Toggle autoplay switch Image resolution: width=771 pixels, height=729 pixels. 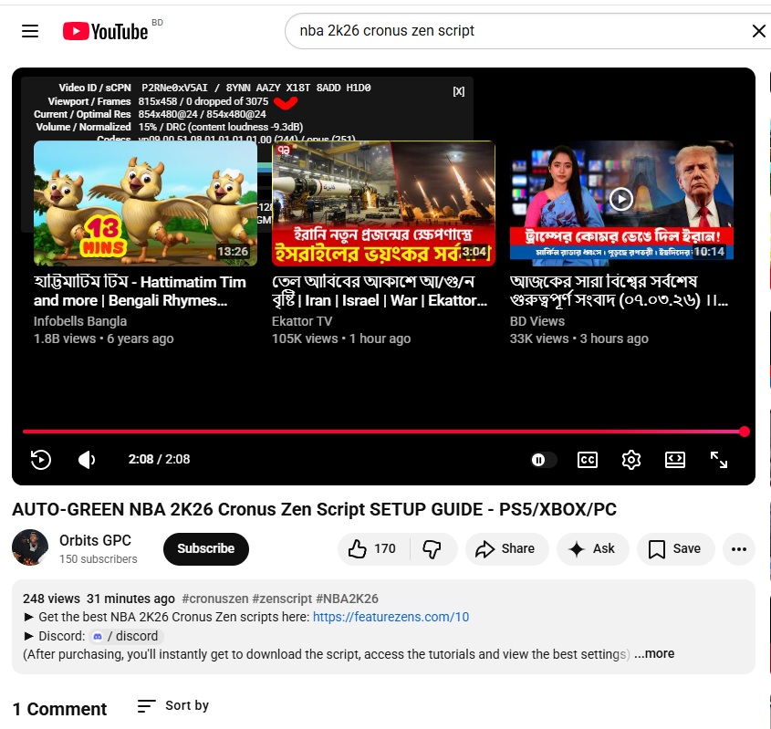(543, 460)
